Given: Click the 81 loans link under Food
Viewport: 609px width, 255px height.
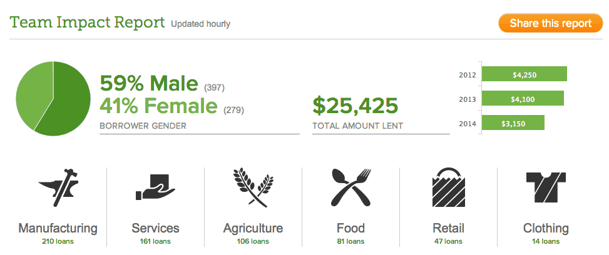Looking at the screenshot, I should point(351,241).
